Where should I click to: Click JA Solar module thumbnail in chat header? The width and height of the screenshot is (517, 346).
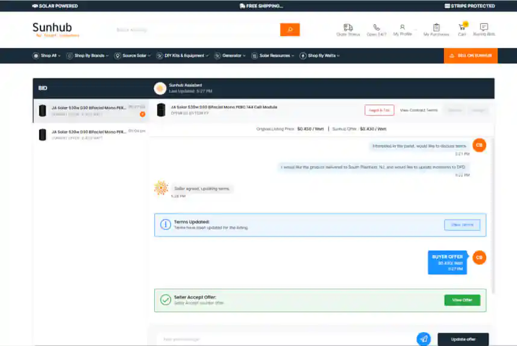[x=161, y=110]
